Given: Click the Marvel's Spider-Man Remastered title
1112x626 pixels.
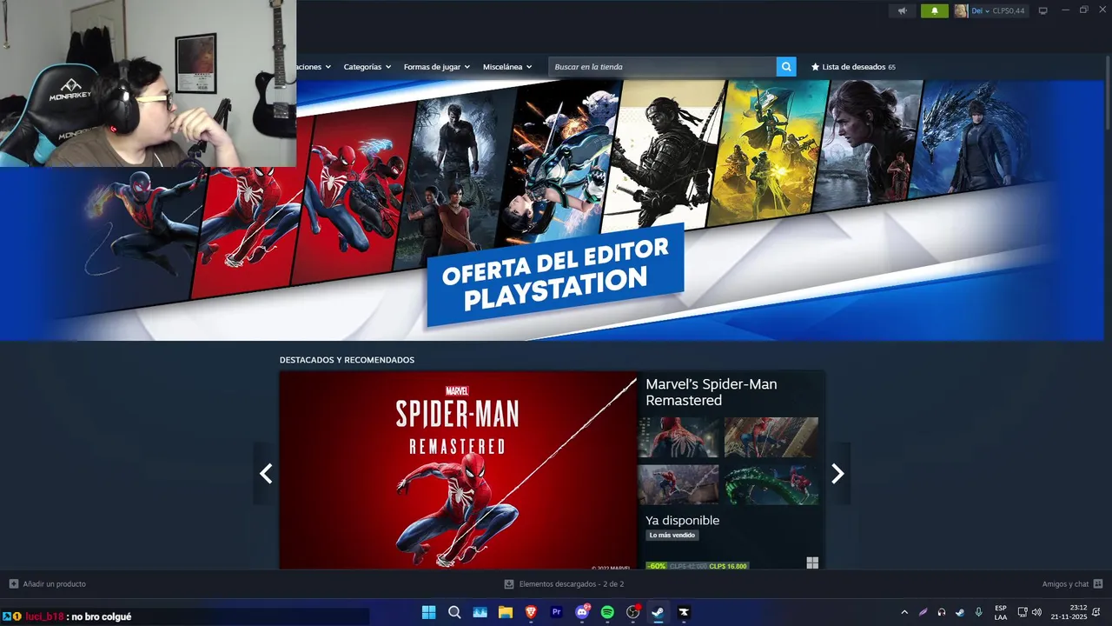Looking at the screenshot, I should point(712,392).
